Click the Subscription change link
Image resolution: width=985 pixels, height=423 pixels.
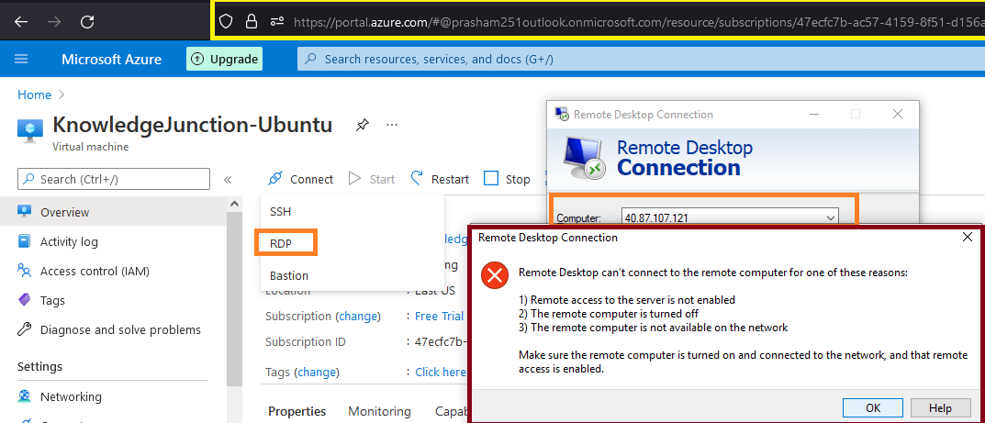click(x=359, y=316)
